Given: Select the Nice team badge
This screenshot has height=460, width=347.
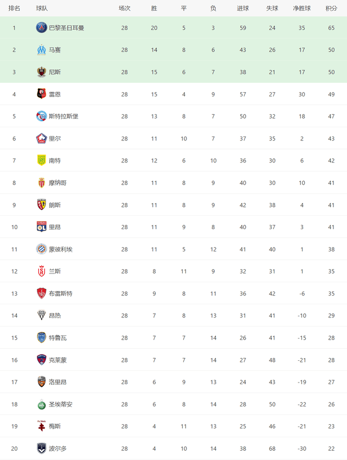Looking at the screenshot, I should pyautogui.click(x=41, y=72).
